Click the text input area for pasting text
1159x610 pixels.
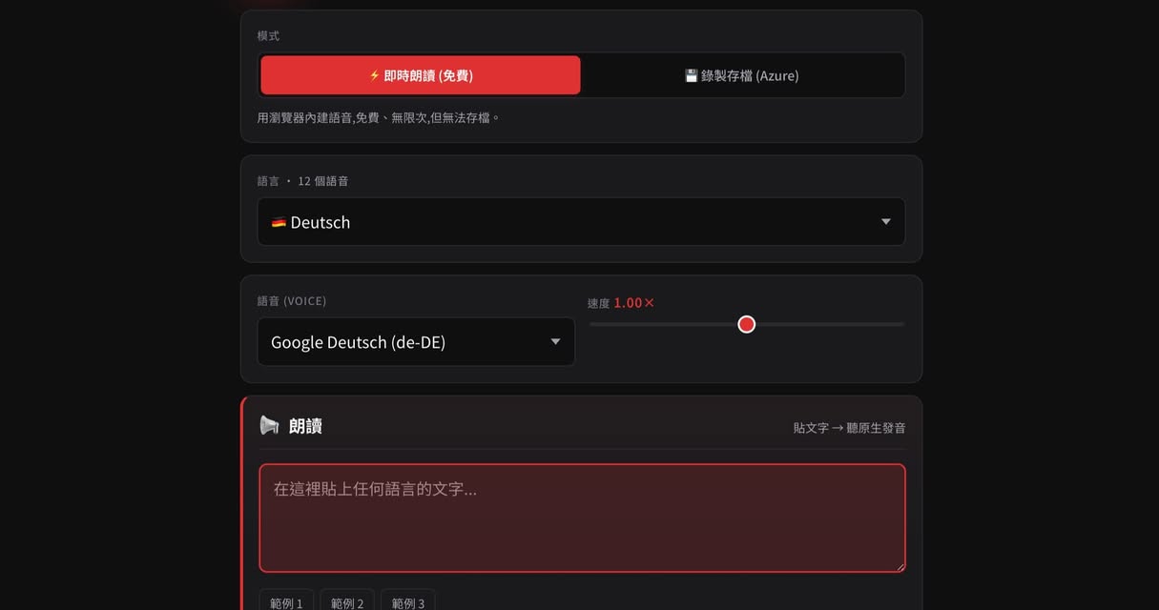click(582, 518)
